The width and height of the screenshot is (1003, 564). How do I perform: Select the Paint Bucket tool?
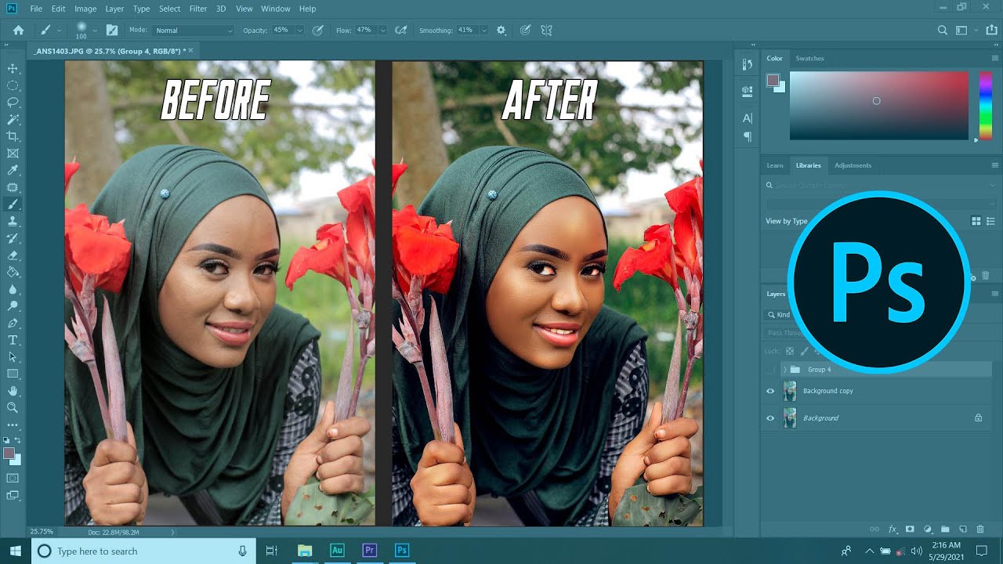[13, 272]
